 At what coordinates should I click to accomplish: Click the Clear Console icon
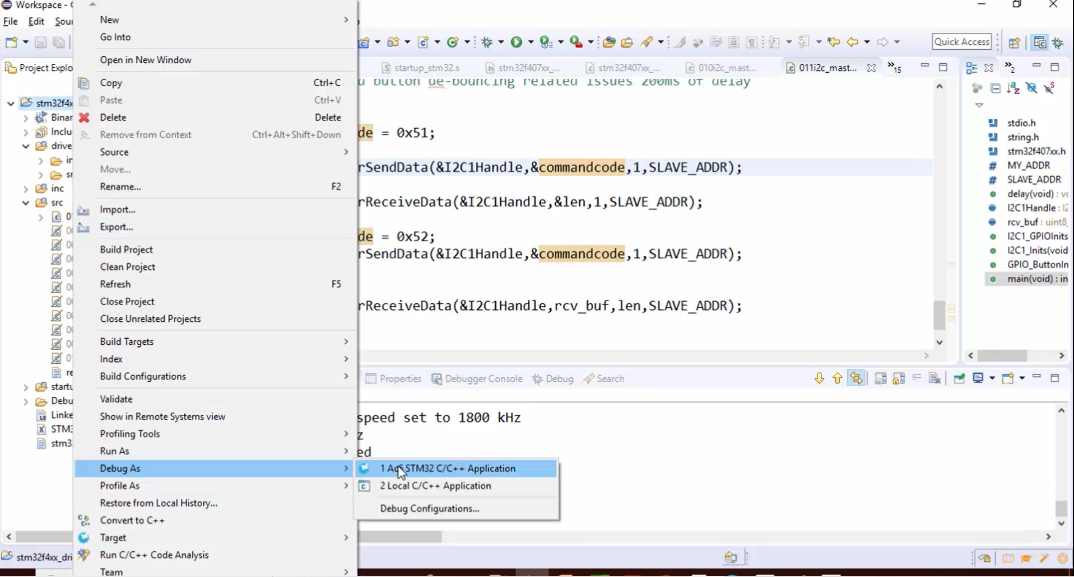tap(934, 379)
